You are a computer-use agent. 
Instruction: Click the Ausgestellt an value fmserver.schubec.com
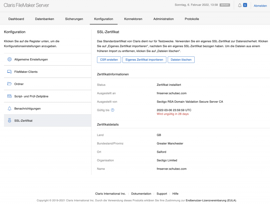point(172,93)
